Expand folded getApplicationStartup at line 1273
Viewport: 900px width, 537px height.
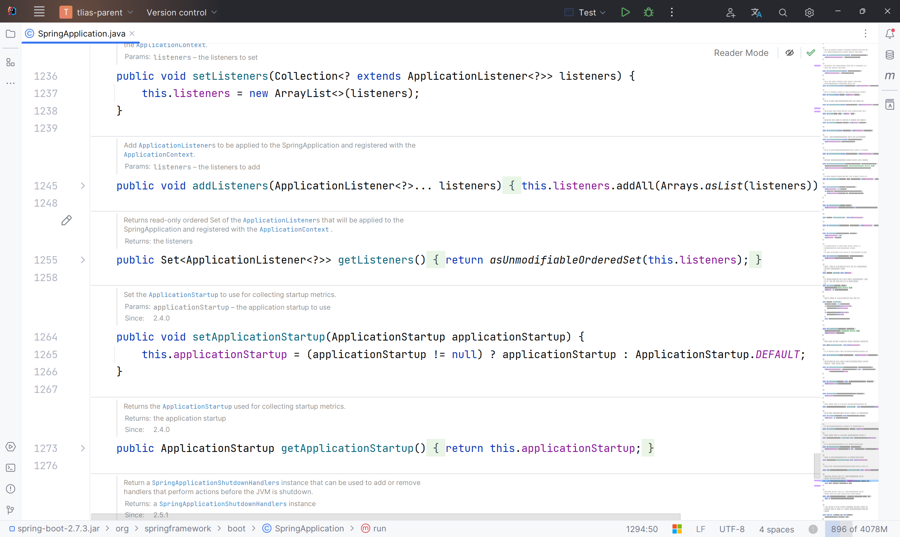click(83, 448)
